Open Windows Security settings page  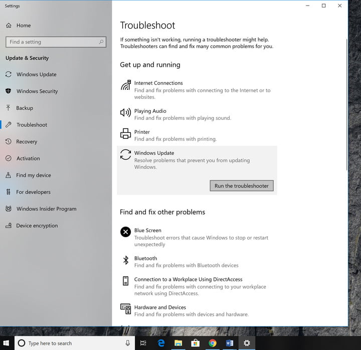click(x=37, y=91)
